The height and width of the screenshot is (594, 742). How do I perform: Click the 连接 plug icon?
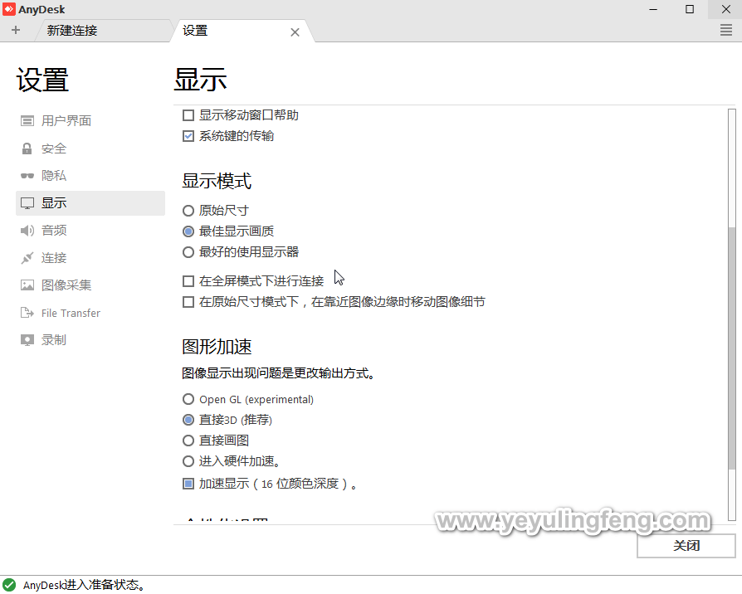[x=27, y=258]
